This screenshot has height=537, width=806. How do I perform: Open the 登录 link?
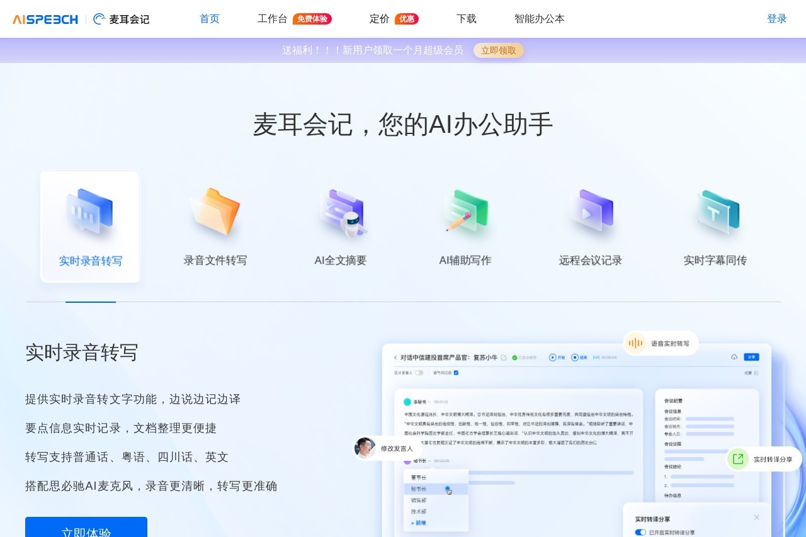[777, 18]
